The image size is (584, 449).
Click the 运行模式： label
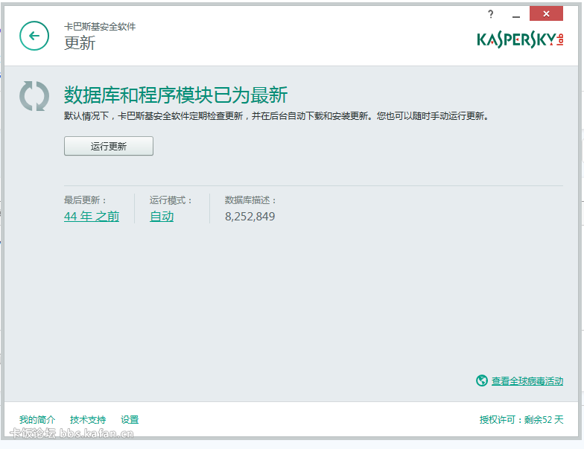(171, 200)
